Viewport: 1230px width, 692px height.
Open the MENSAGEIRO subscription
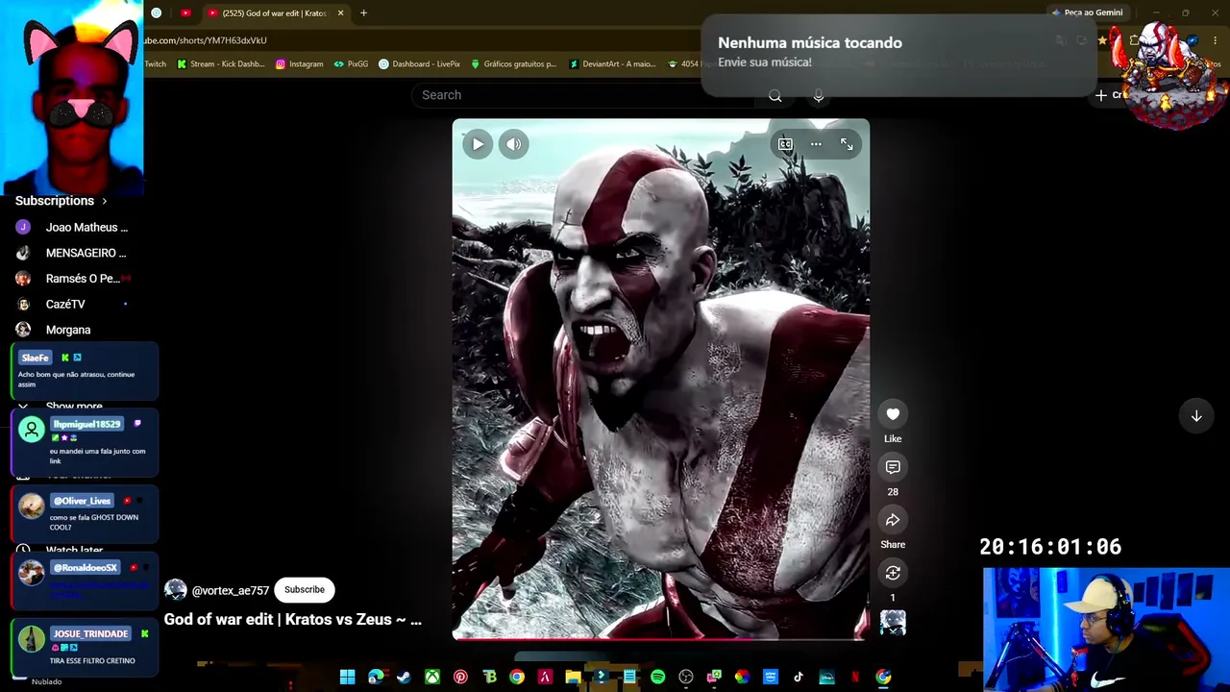pos(72,253)
